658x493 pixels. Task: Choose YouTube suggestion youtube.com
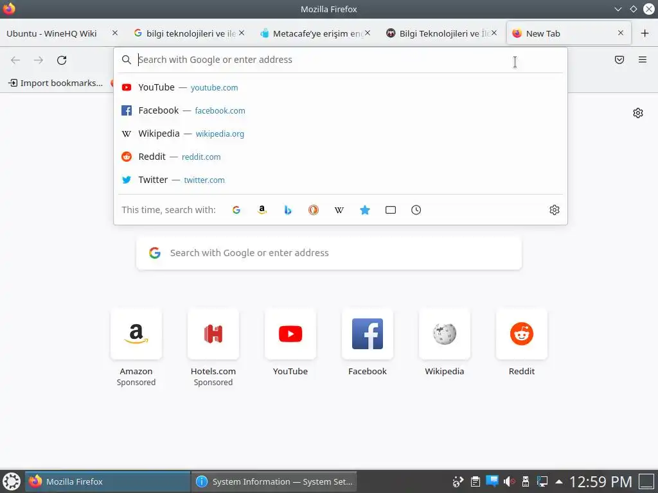341,87
